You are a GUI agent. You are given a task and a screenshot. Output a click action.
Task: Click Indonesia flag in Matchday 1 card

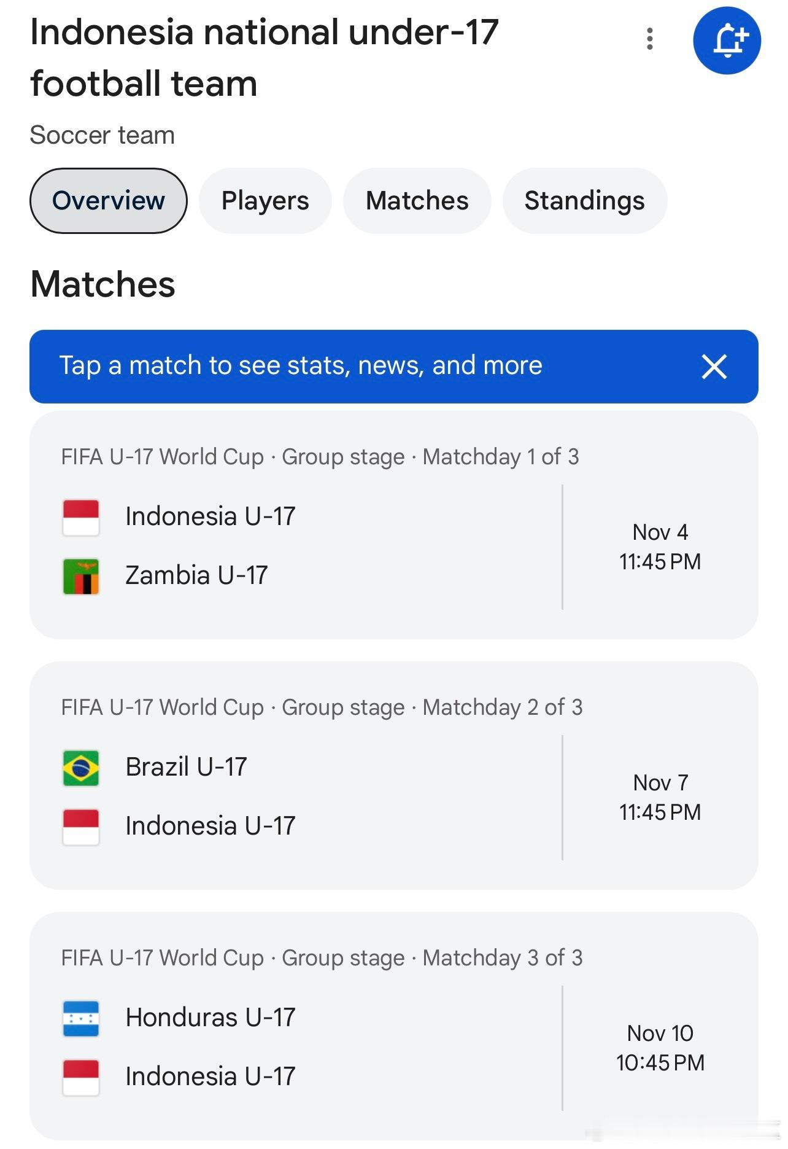[x=81, y=517]
